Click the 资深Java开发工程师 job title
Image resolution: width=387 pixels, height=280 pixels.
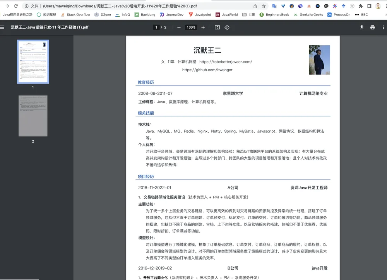(309, 188)
